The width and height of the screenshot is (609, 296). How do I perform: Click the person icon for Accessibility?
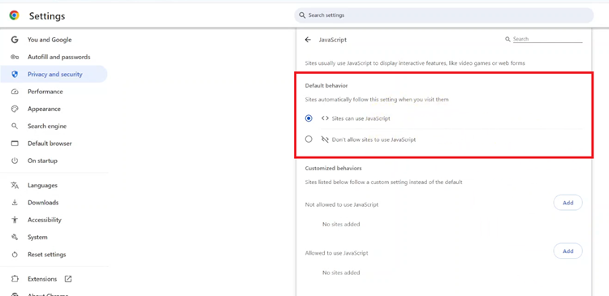coord(15,220)
